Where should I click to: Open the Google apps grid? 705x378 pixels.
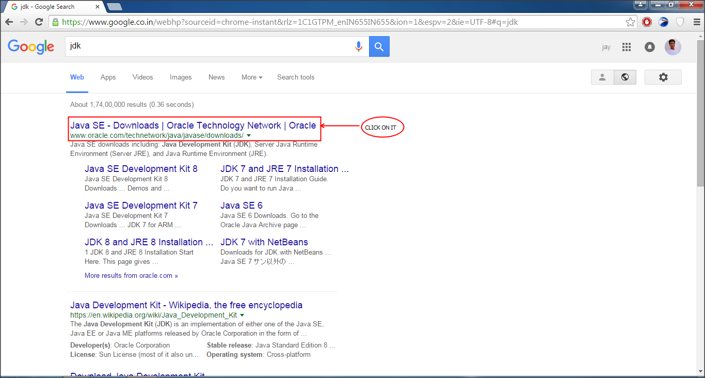[x=627, y=47]
